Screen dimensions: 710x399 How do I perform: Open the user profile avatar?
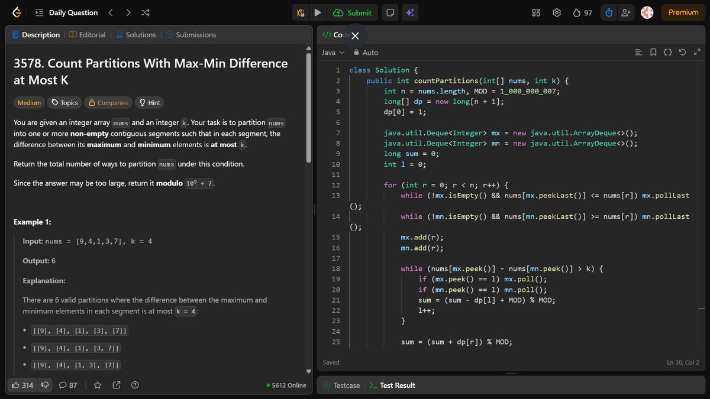pyautogui.click(x=647, y=12)
